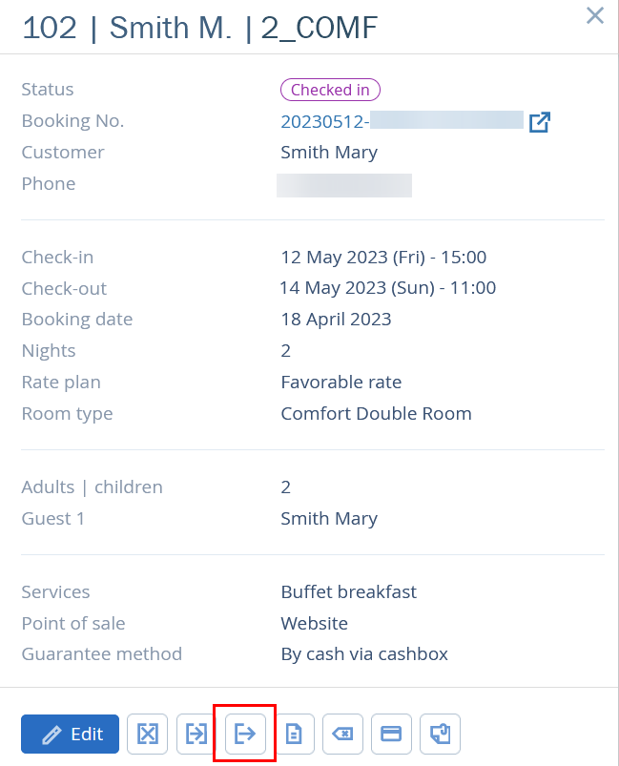This screenshot has width=619, height=766.
Task: Click the note with paperclip icon
Action: tap(441, 734)
